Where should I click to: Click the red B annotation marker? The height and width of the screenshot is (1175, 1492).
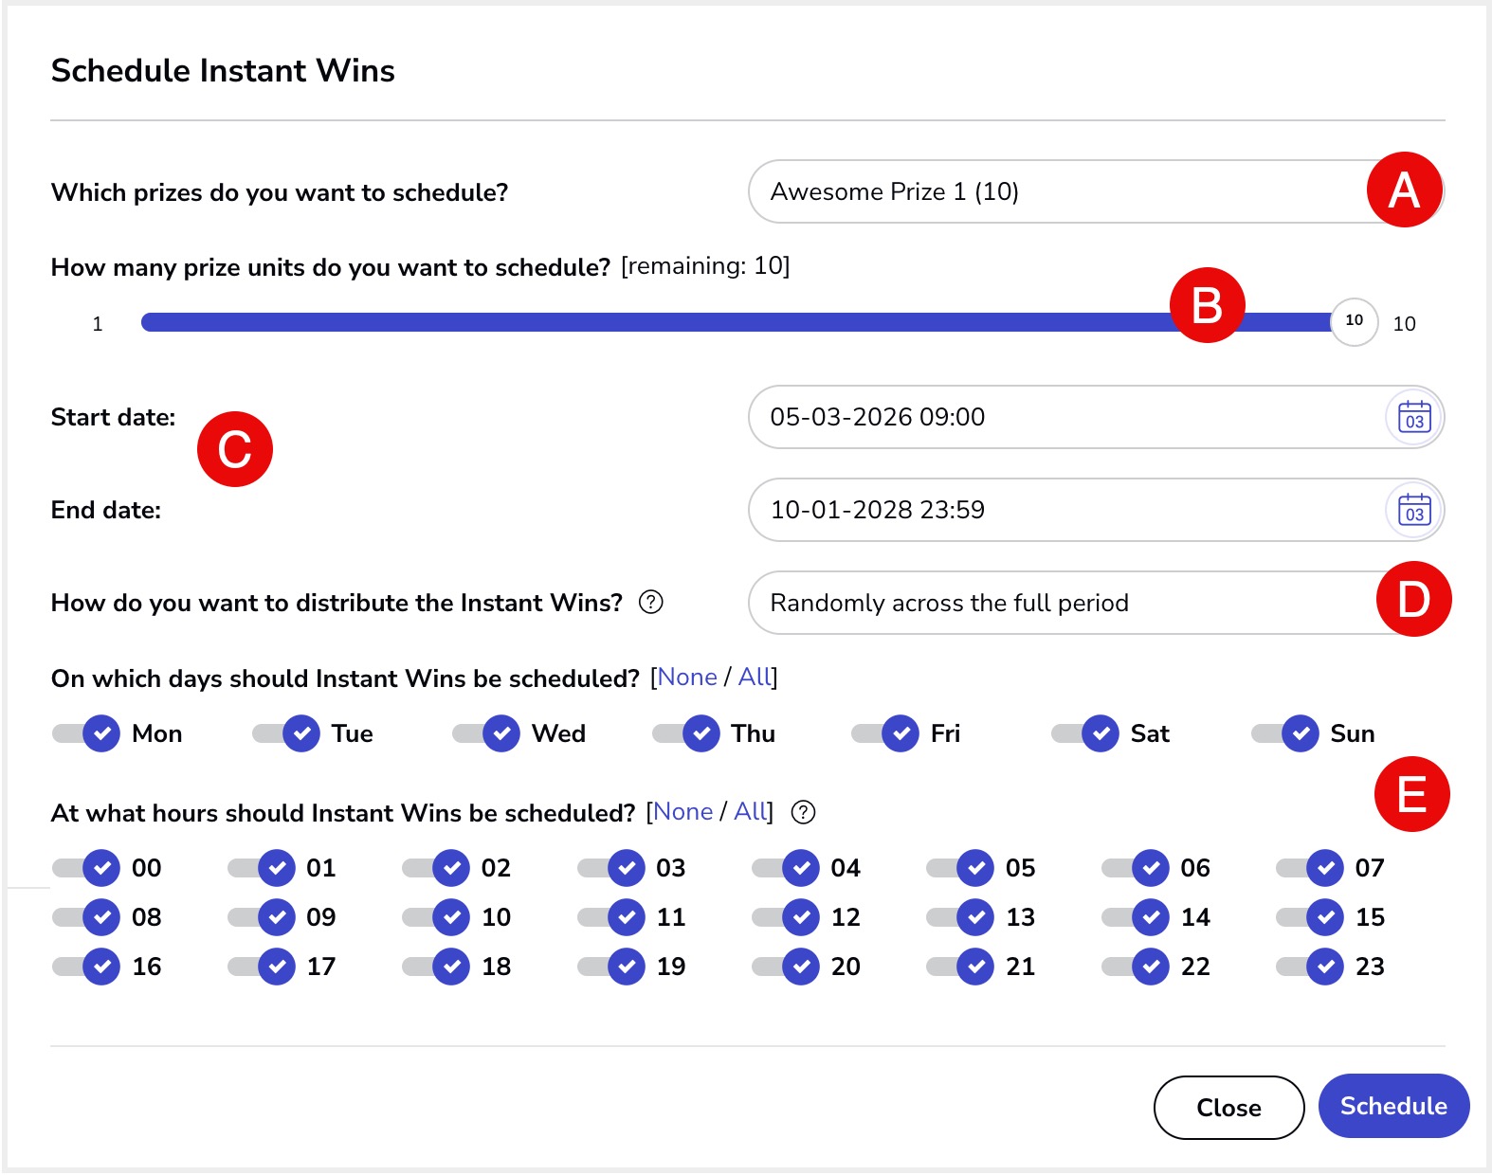(1207, 305)
